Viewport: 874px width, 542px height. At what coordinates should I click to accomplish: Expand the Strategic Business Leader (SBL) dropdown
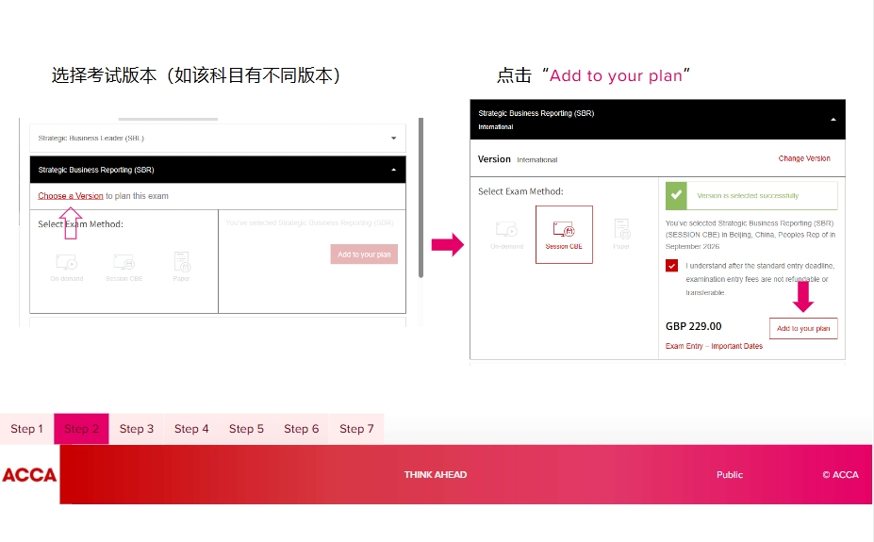218,139
